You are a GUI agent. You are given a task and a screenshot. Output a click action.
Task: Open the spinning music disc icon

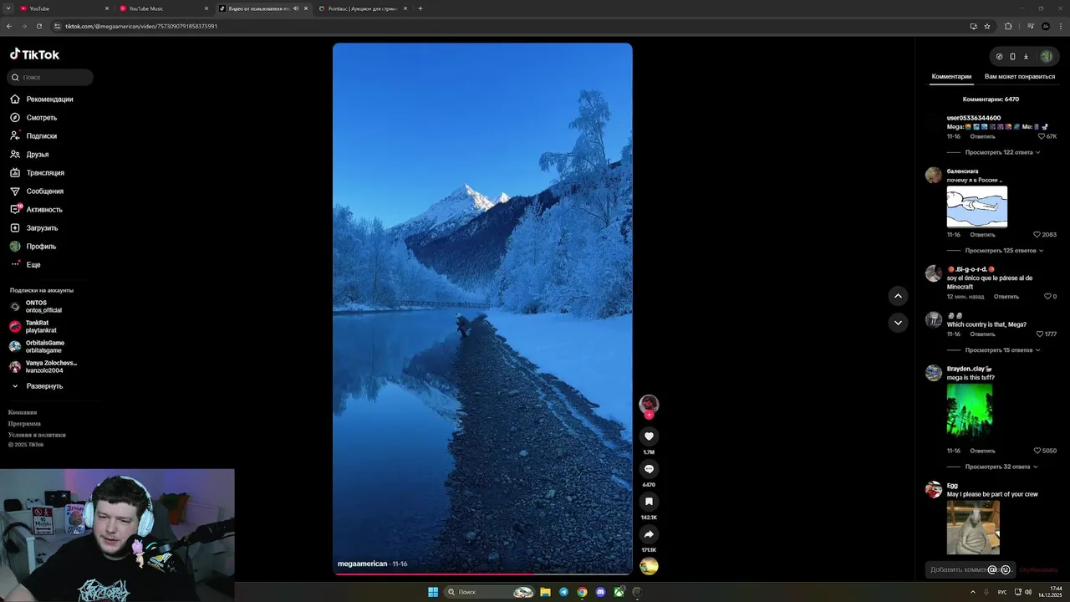pyautogui.click(x=649, y=566)
